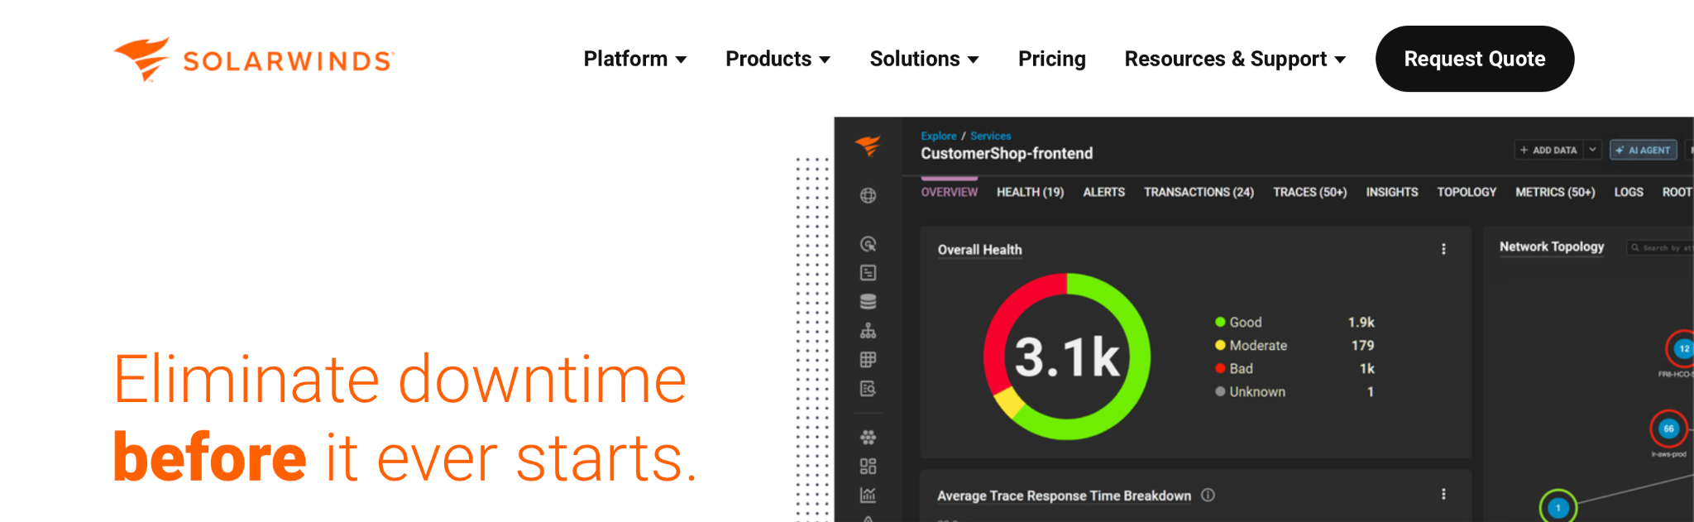This screenshot has width=1694, height=522.
Task: Open the Platform dropdown menu
Action: tap(634, 59)
